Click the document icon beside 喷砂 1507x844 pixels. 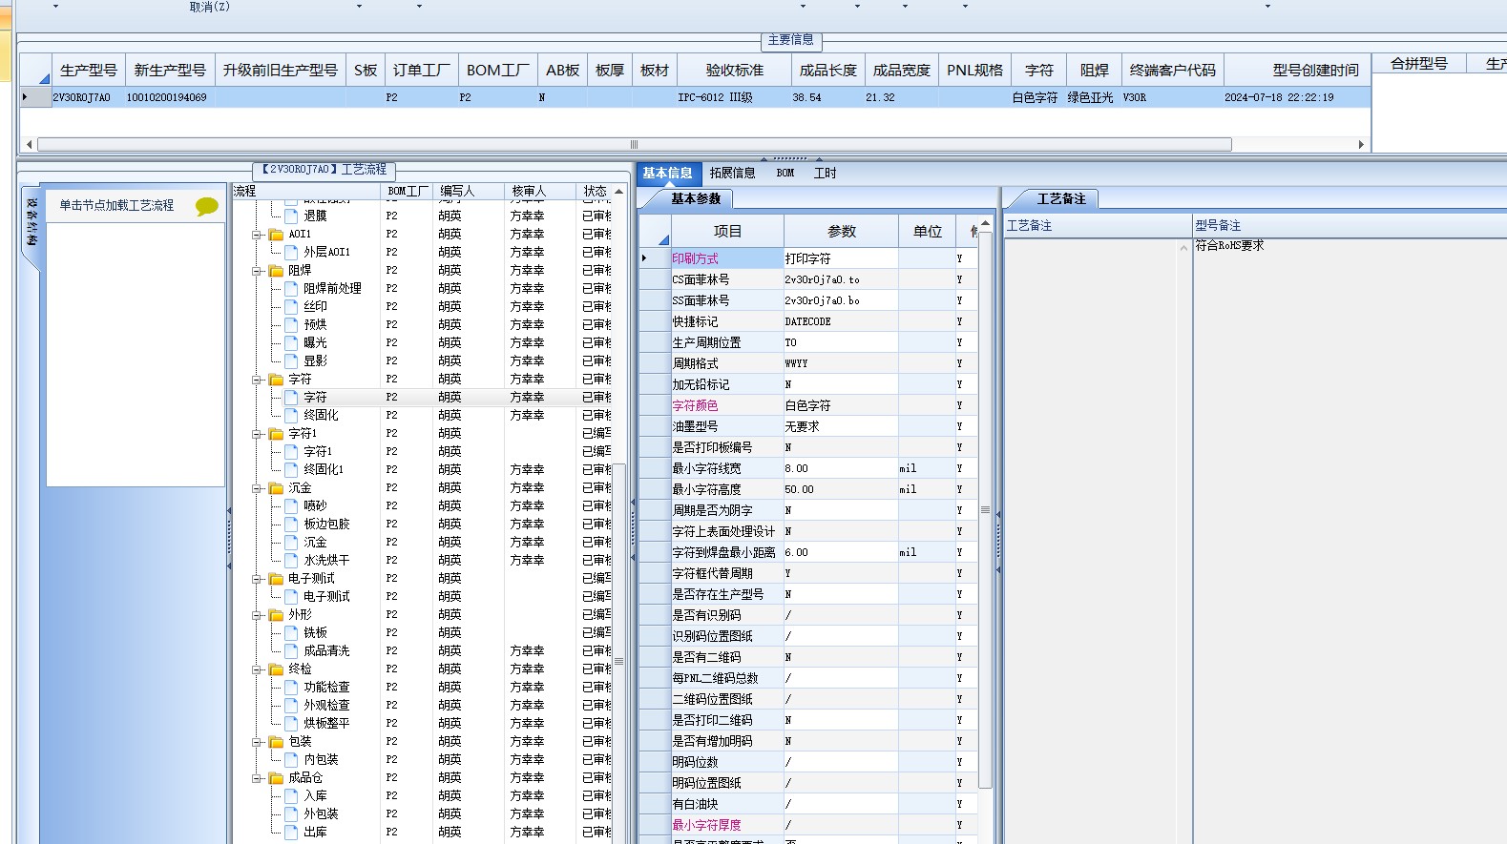(x=292, y=506)
